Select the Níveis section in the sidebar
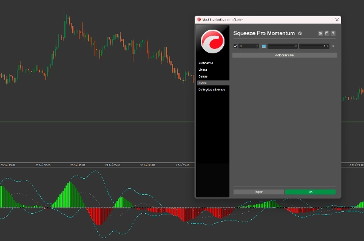Viewport: 364px width, 241px height. click(x=213, y=83)
